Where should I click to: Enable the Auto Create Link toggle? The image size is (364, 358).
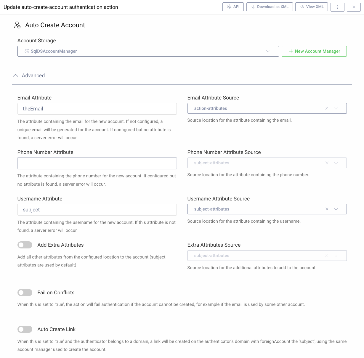pos(25,329)
